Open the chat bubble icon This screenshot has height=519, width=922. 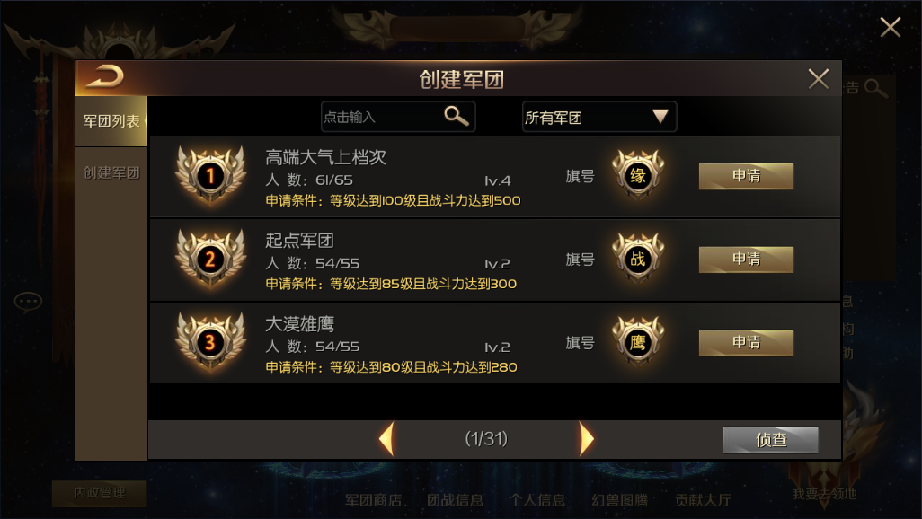[28, 302]
